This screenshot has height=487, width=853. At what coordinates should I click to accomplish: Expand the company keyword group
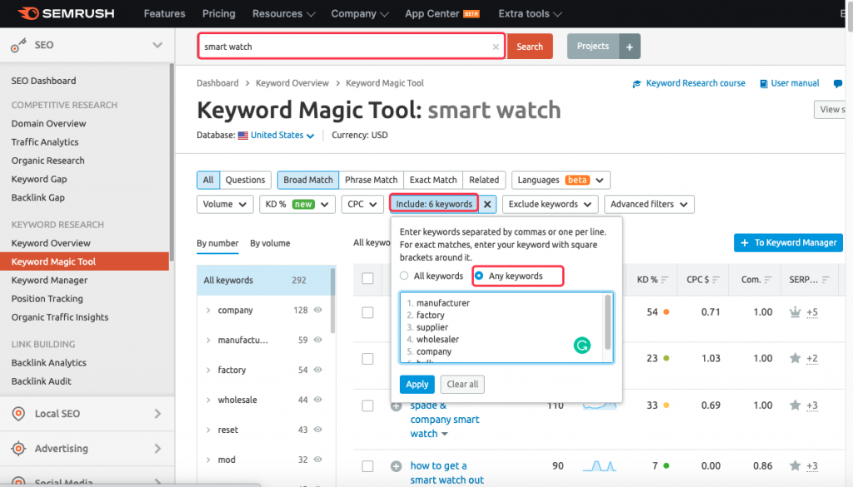tap(208, 311)
